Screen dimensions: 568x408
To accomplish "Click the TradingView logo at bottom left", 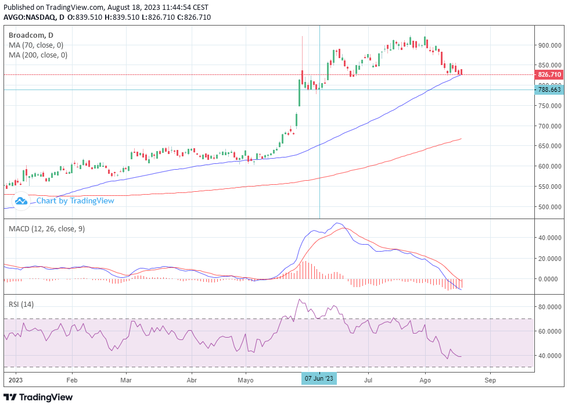I will click(x=38, y=397).
